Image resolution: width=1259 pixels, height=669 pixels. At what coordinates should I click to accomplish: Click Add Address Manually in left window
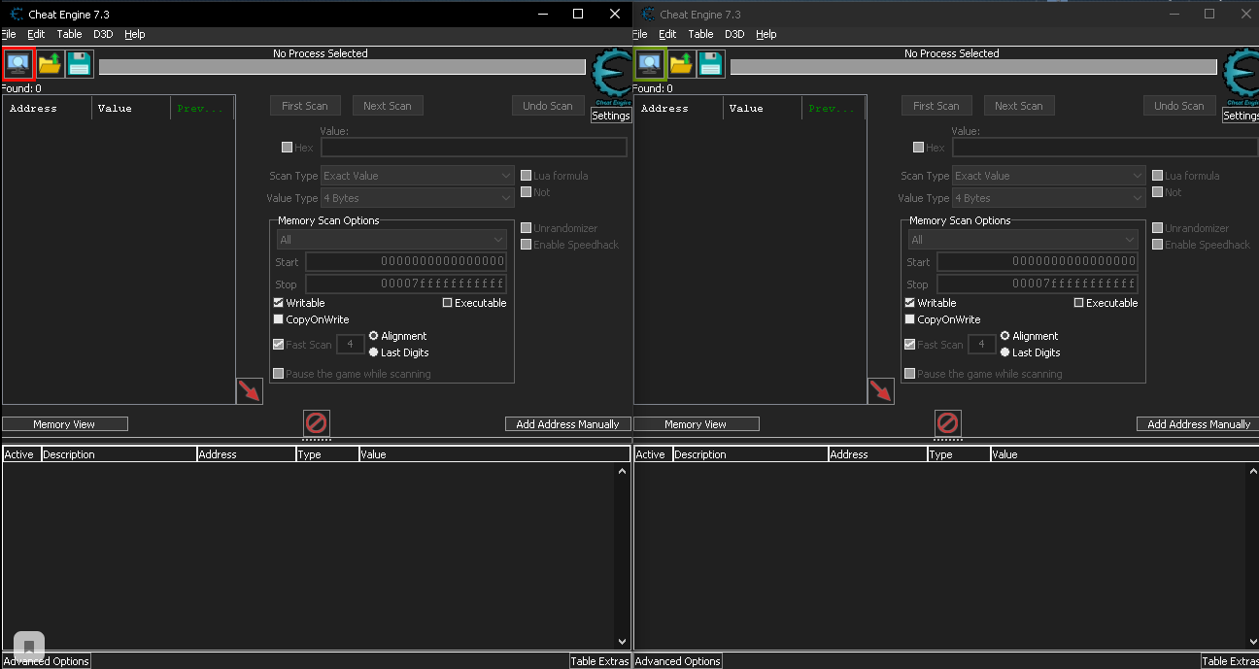tap(567, 424)
